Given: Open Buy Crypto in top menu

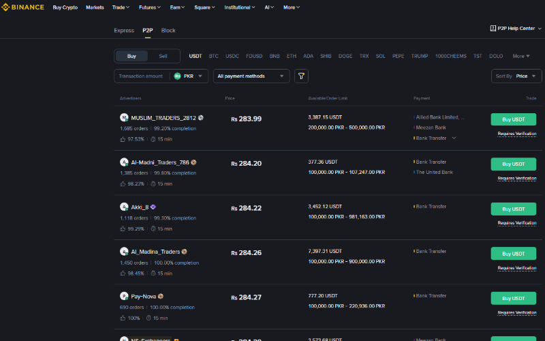Looking at the screenshot, I should tap(65, 8).
